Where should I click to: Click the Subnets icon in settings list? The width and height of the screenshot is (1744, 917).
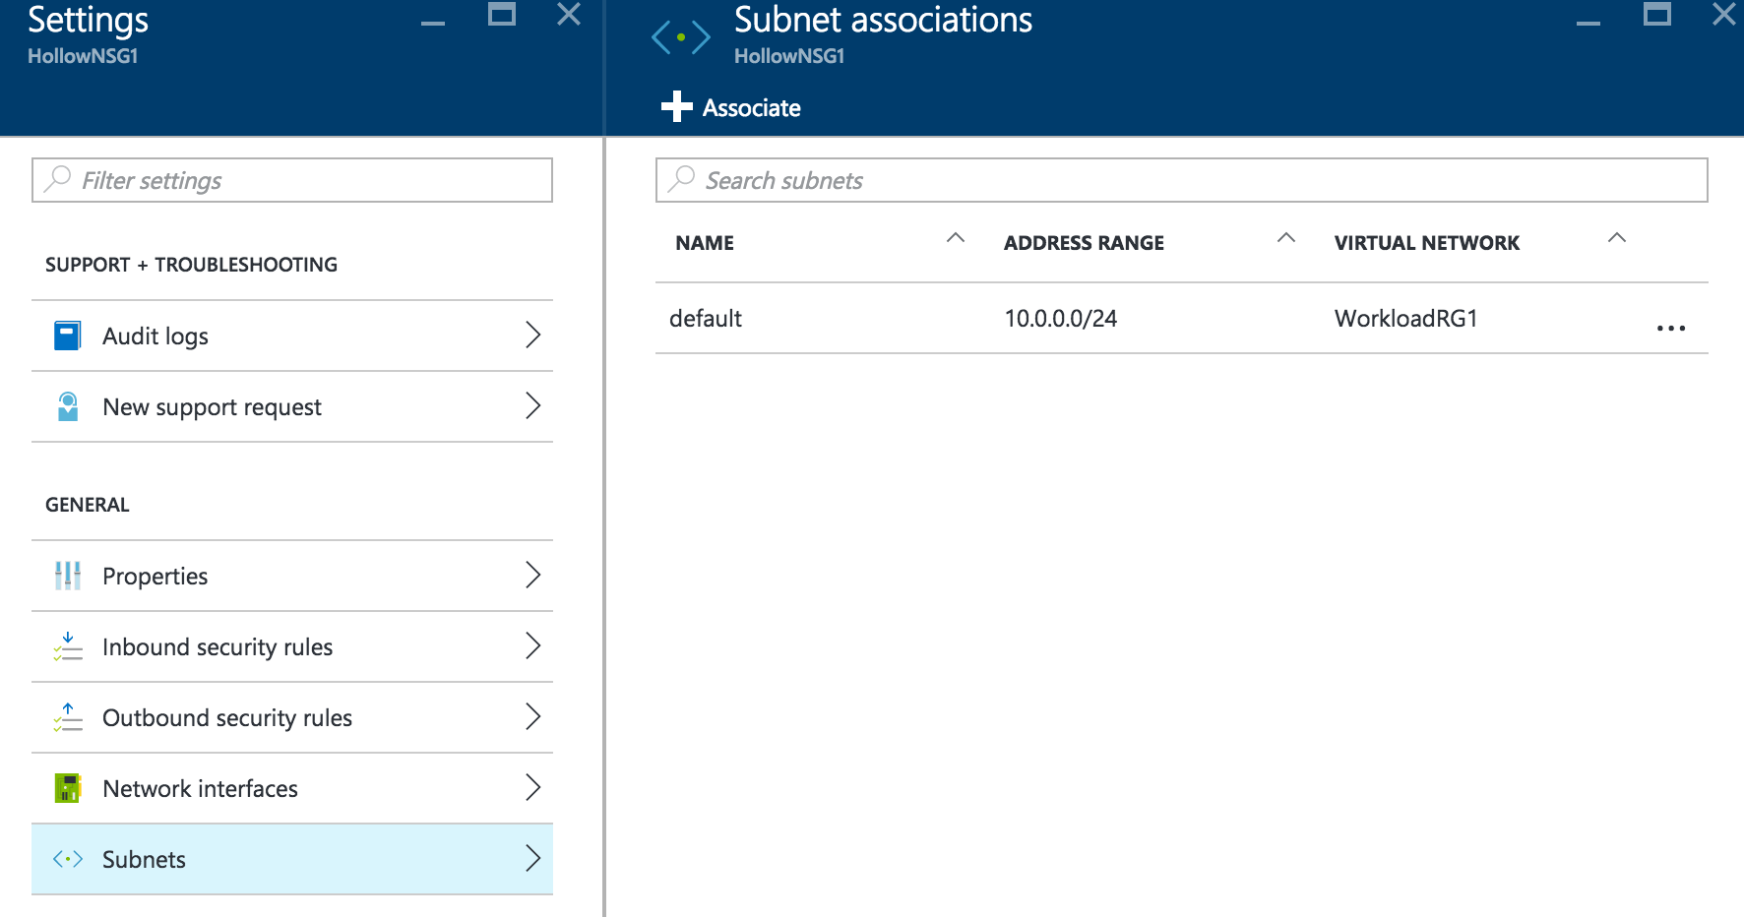coord(67,860)
